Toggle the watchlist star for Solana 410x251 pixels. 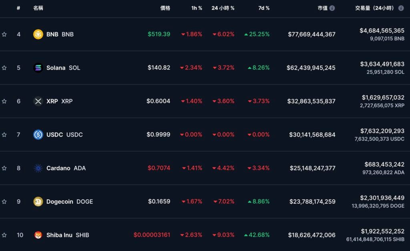tap(4, 68)
